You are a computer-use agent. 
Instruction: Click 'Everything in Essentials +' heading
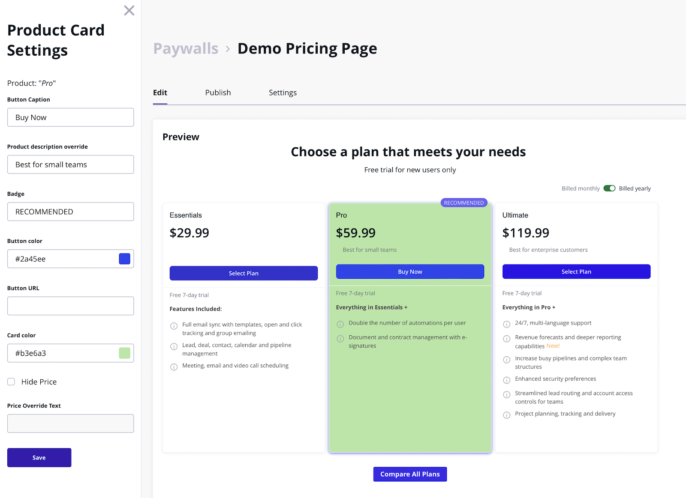click(372, 307)
